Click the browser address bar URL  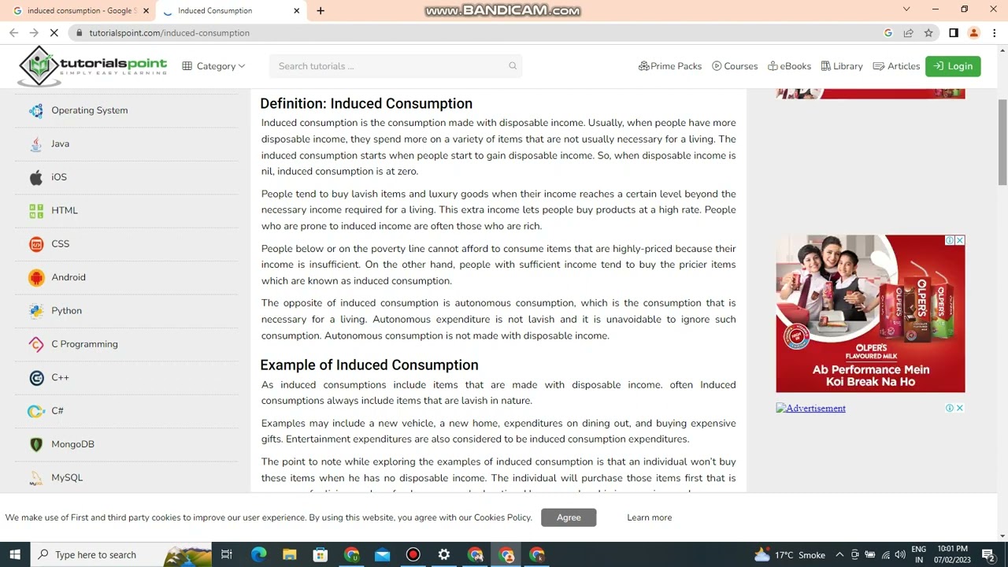click(169, 33)
